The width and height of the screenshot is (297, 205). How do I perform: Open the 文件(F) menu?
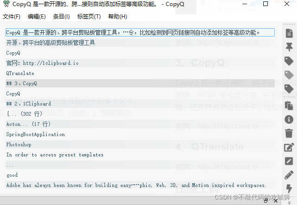tap(12, 17)
